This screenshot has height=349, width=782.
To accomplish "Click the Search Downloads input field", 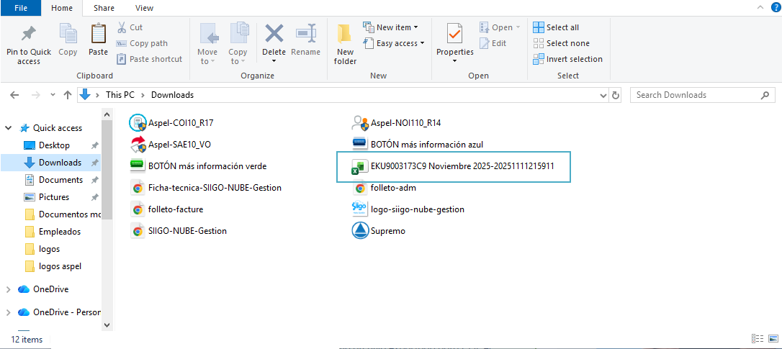I will coord(695,95).
